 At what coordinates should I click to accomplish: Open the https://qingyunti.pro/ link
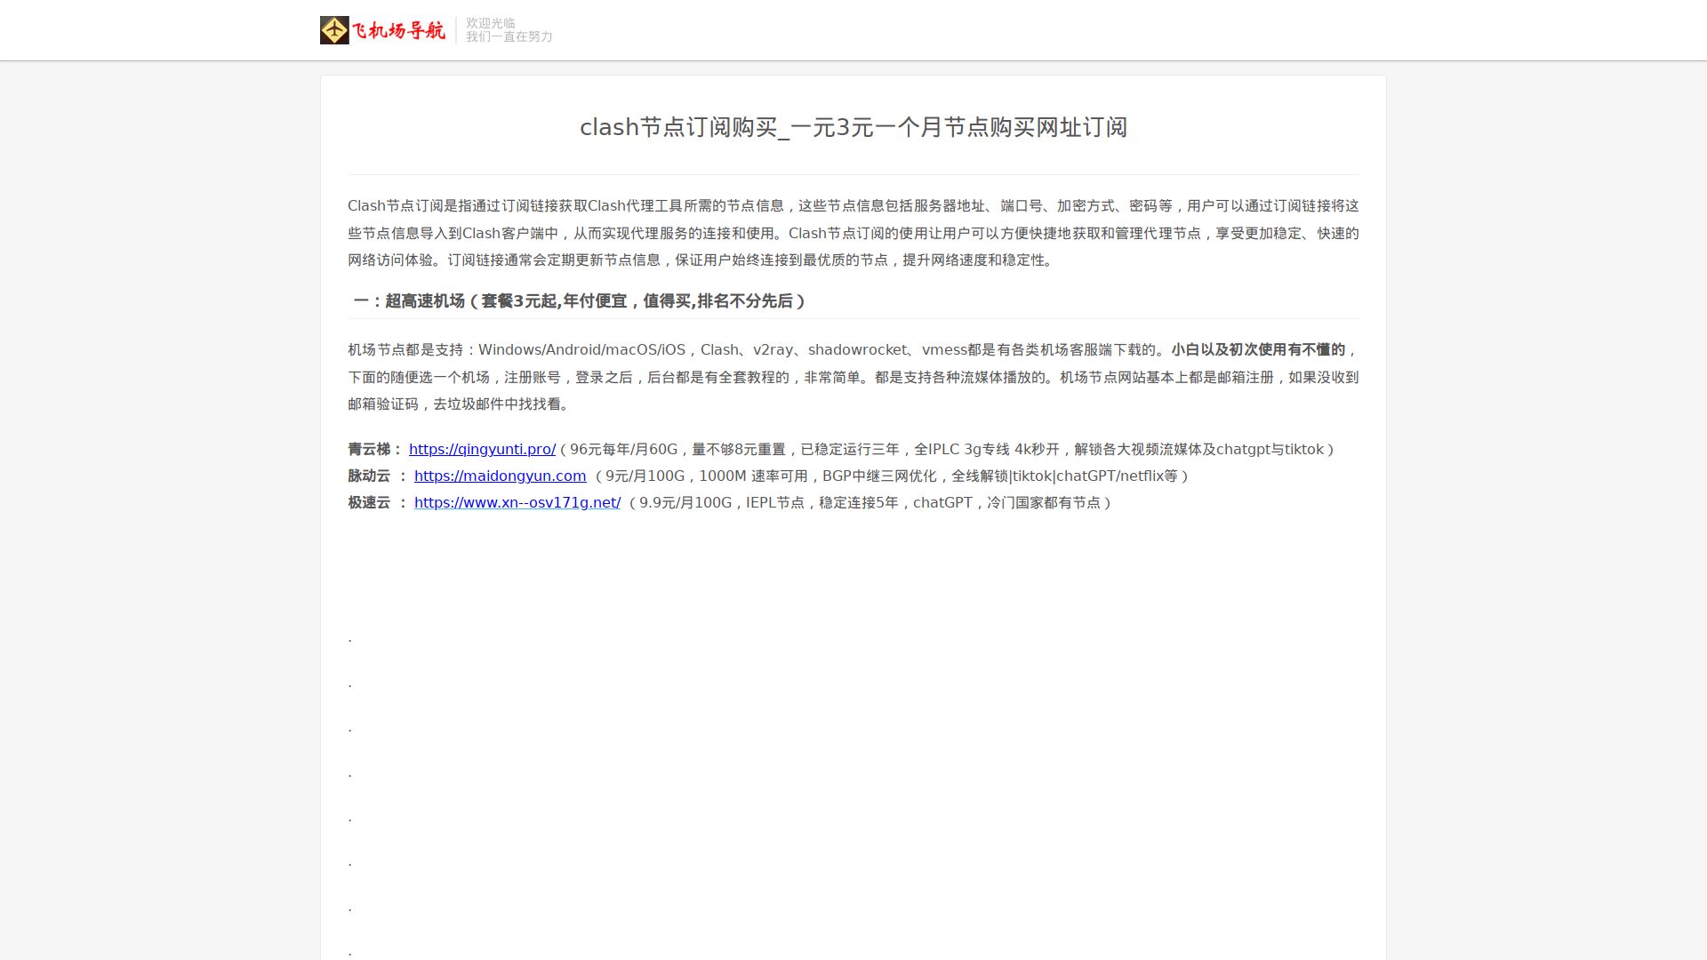[x=482, y=450]
